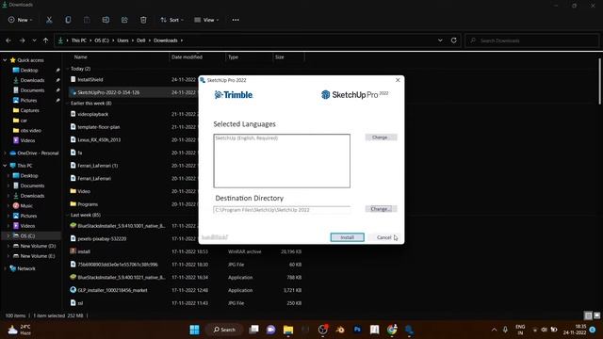Go forward with the Forward arrow
The image size is (603, 339).
[x=22, y=40]
